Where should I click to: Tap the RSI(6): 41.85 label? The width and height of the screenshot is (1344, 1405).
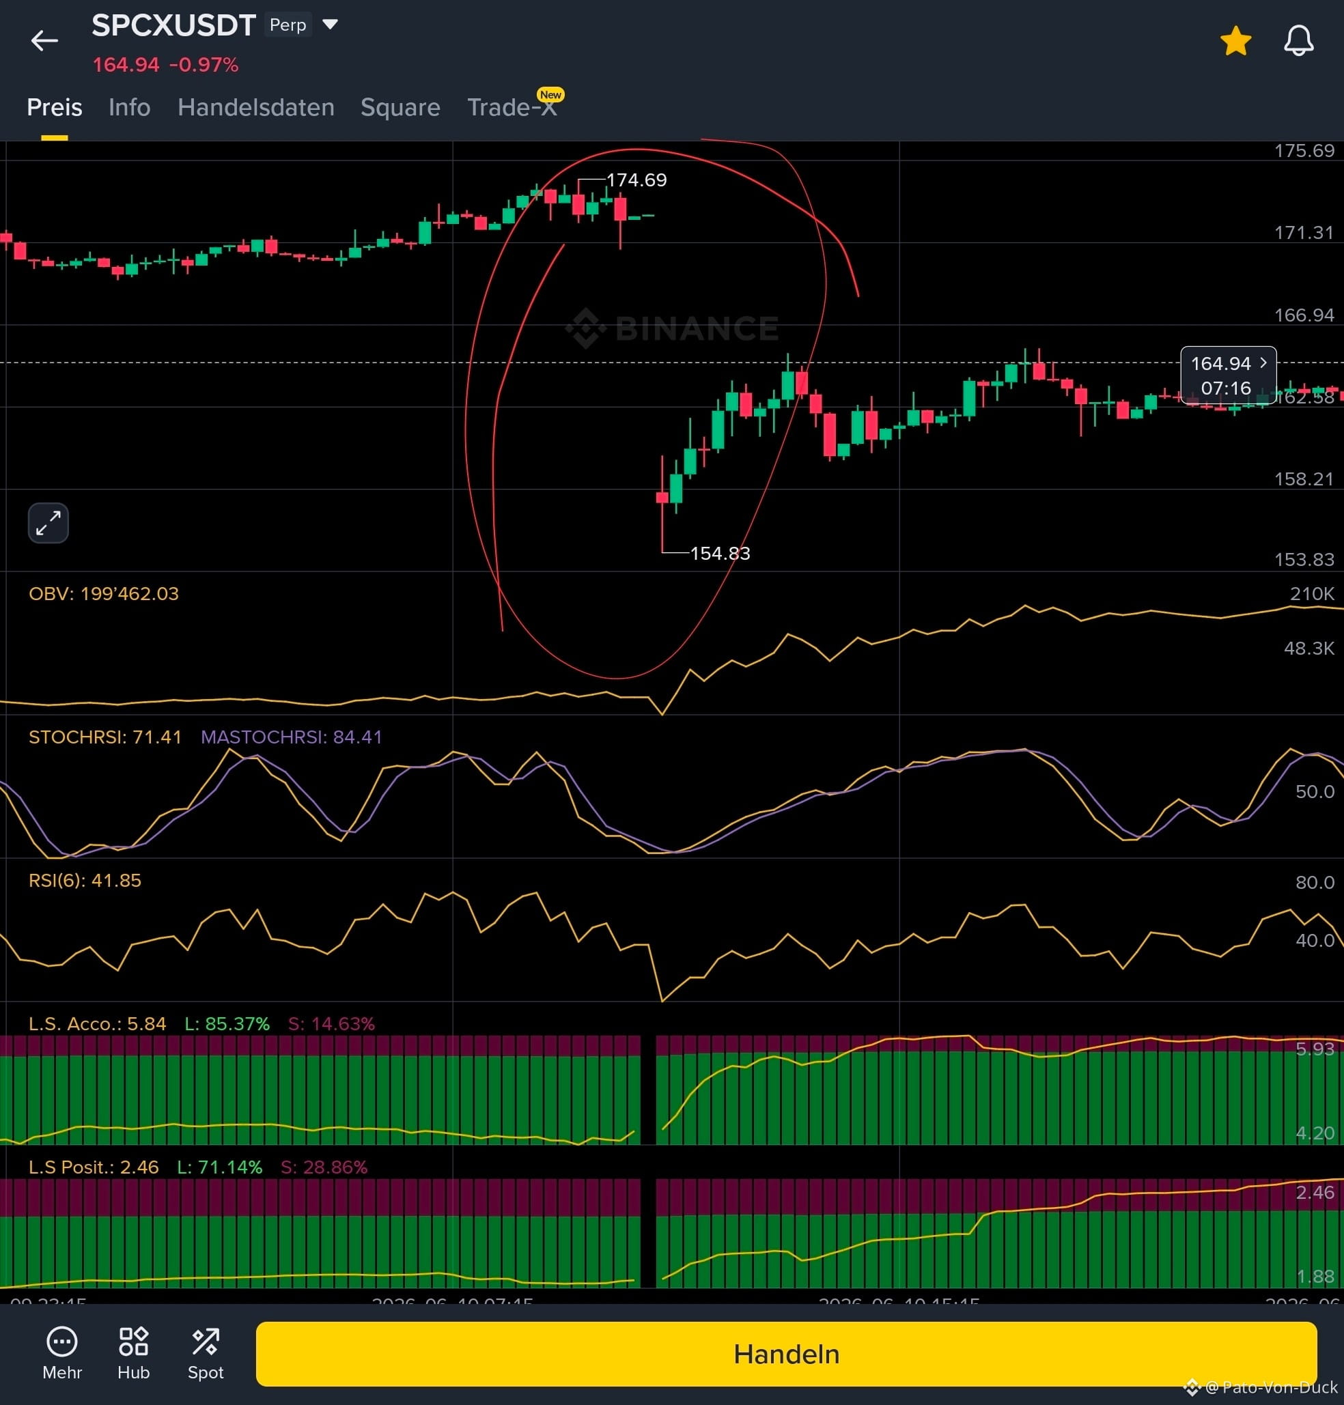click(x=85, y=880)
